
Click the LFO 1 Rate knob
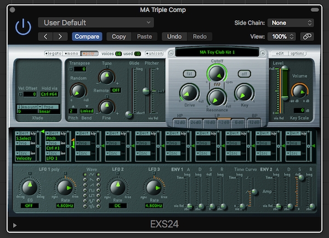(x=65, y=188)
